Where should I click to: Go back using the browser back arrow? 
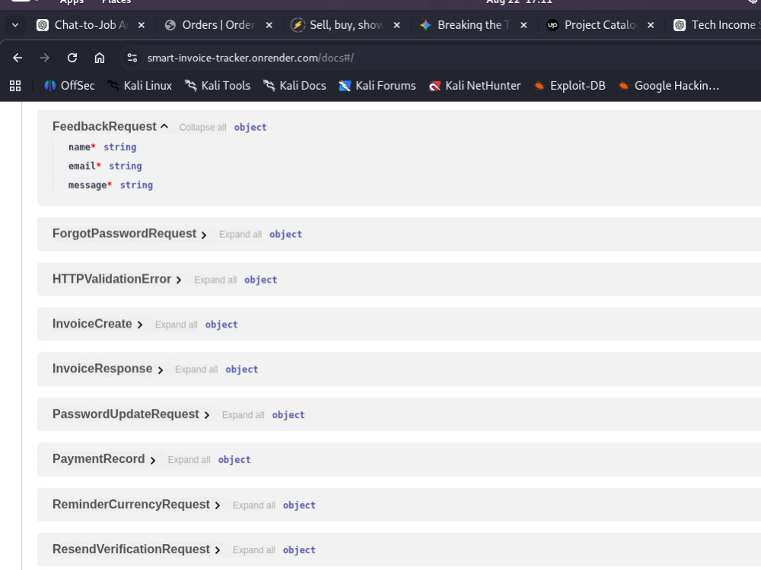(18, 58)
